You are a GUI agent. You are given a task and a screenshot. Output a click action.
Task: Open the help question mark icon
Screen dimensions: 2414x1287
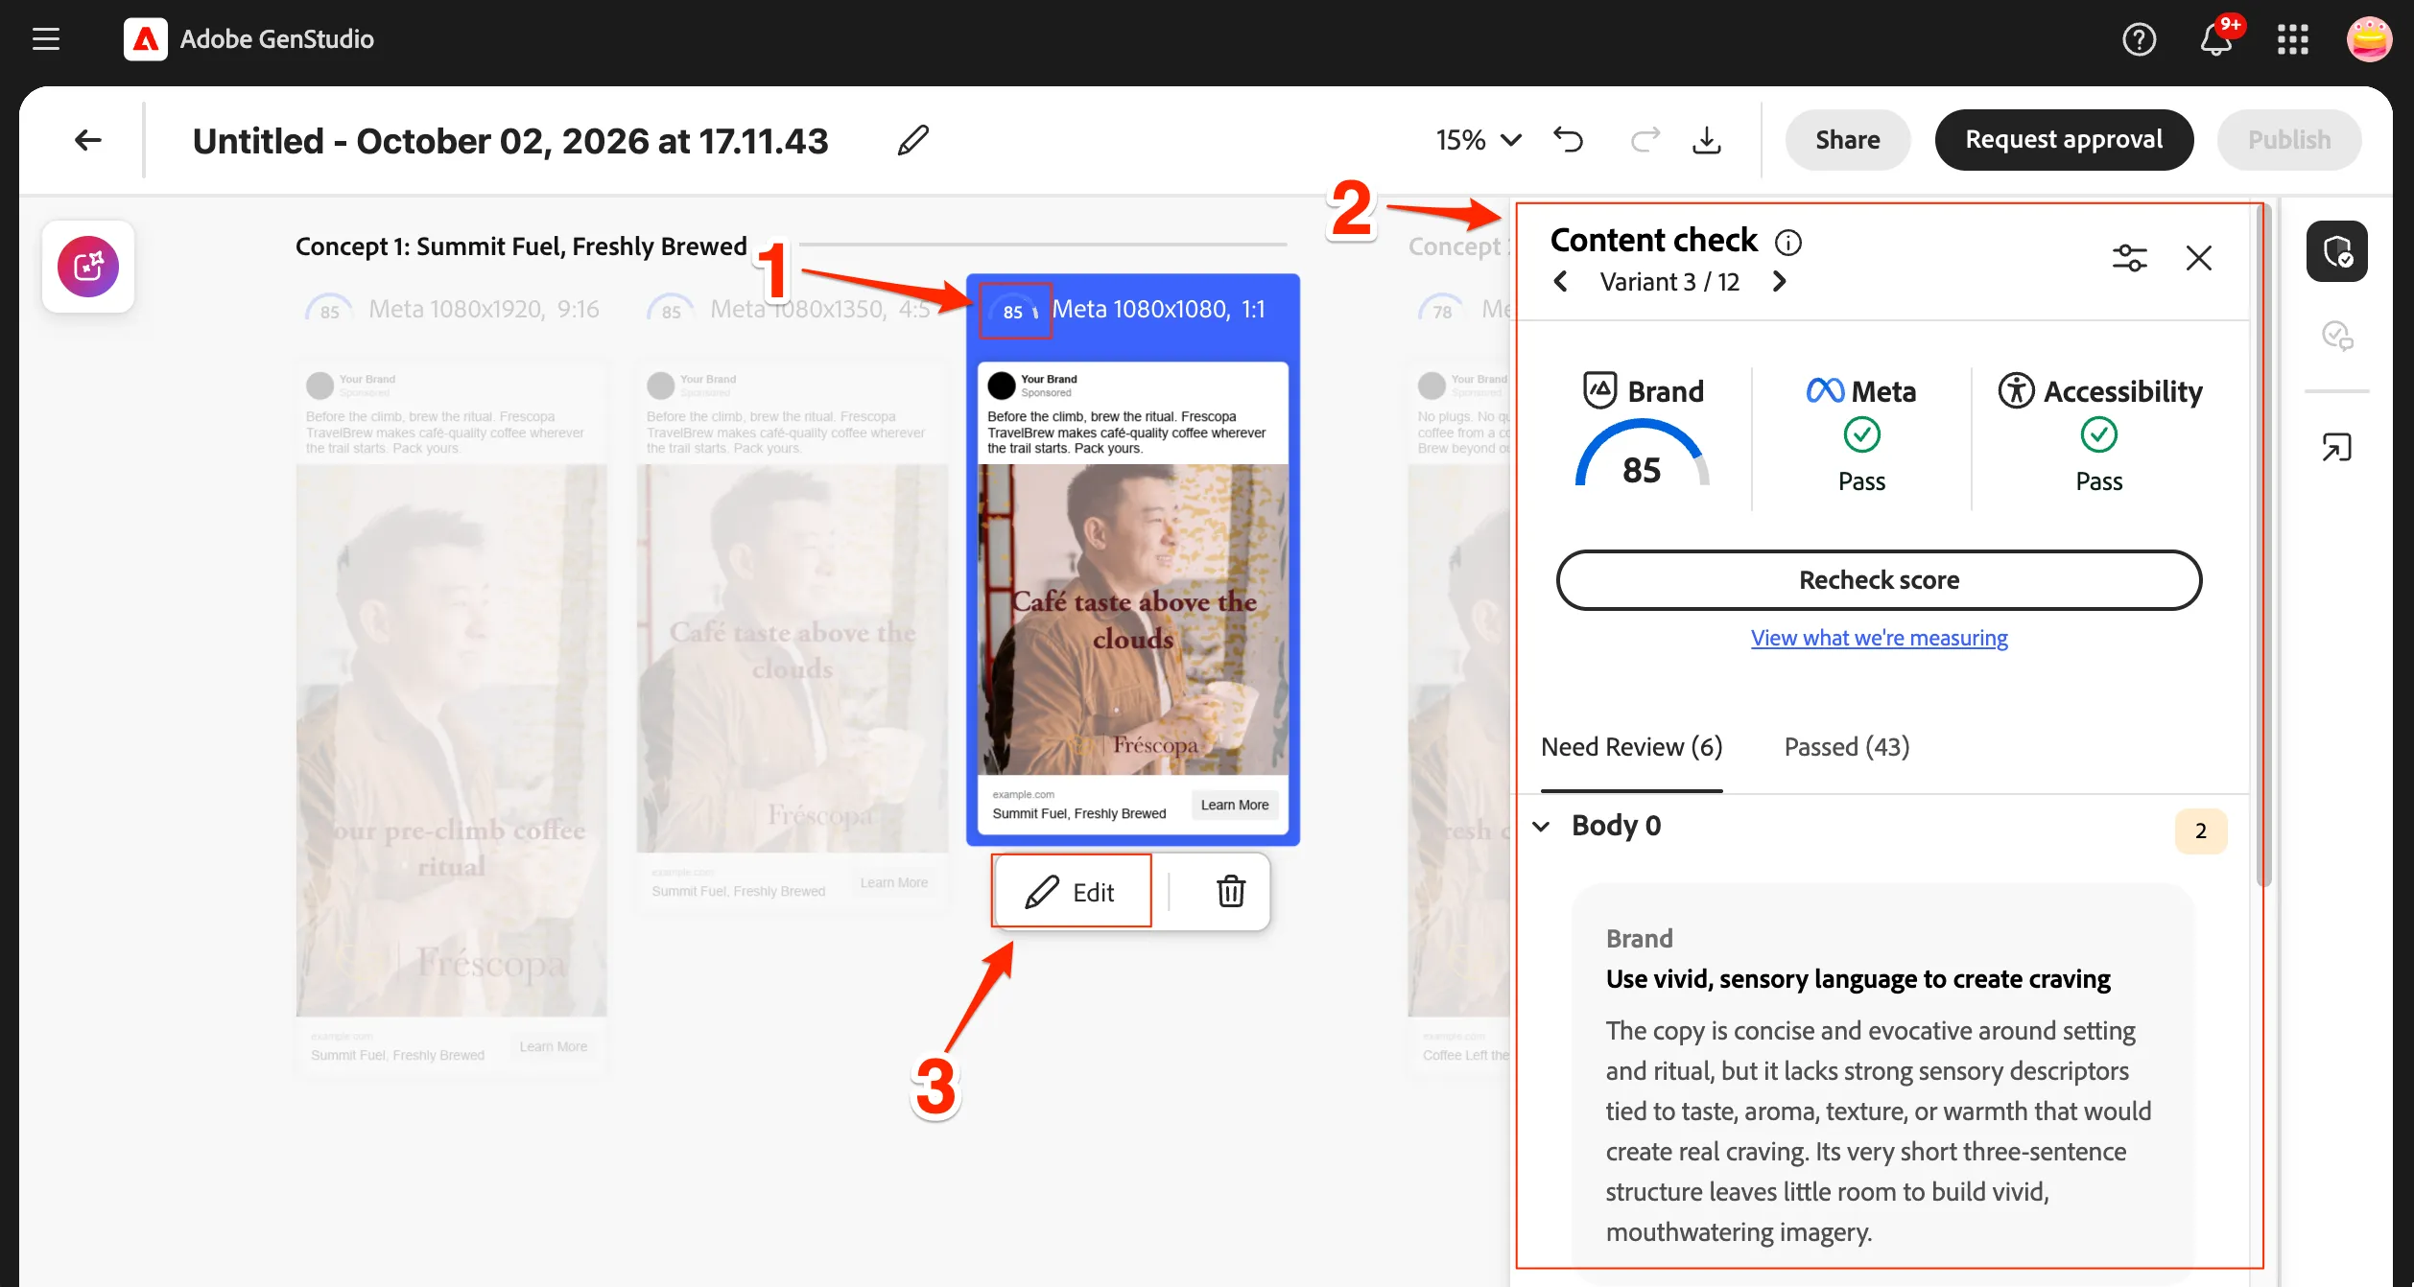[x=2139, y=39]
